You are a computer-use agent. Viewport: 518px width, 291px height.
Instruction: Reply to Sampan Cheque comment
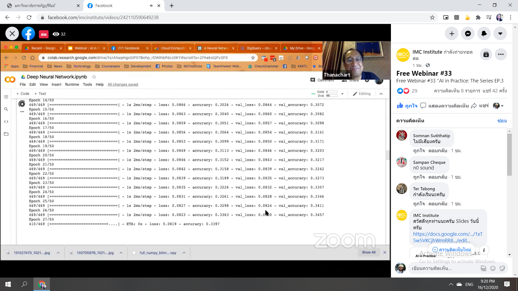pyautogui.click(x=438, y=177)
